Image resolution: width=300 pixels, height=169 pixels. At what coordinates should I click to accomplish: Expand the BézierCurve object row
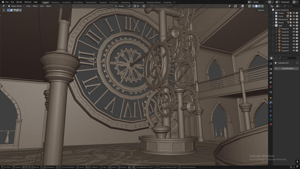[x=276, y=29]
